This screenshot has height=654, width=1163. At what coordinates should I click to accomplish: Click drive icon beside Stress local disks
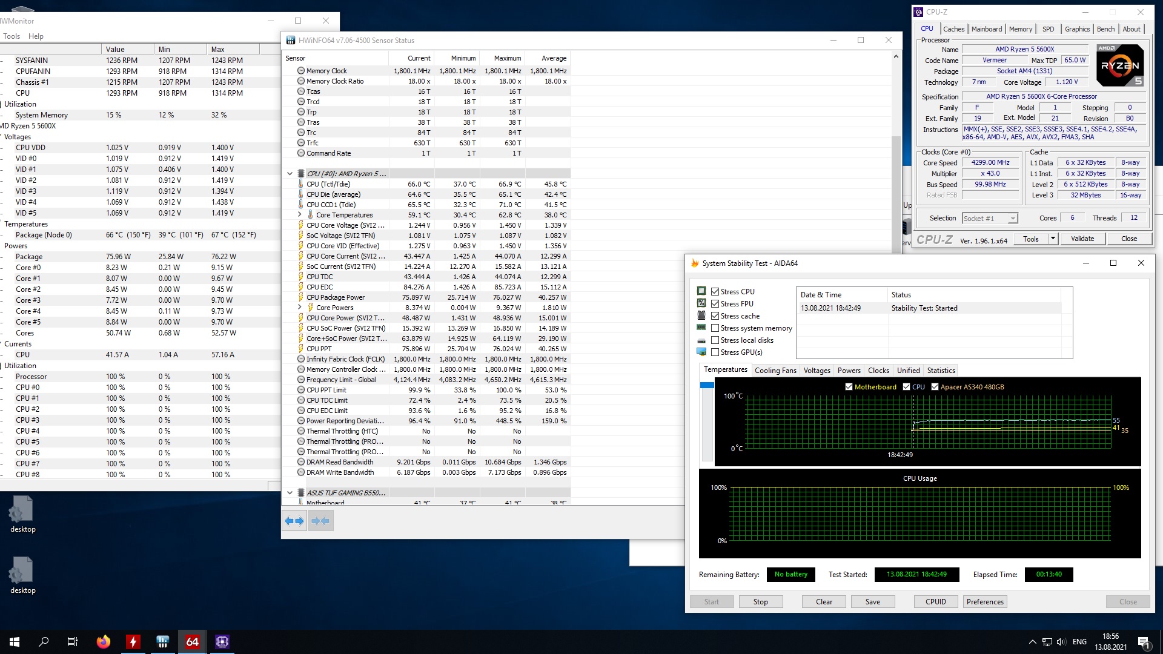click(x=701, y=340)
